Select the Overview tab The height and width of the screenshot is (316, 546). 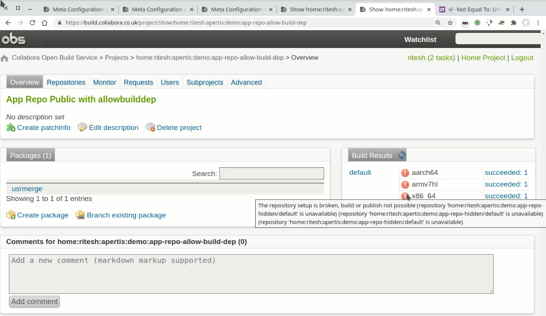(24, 82)
